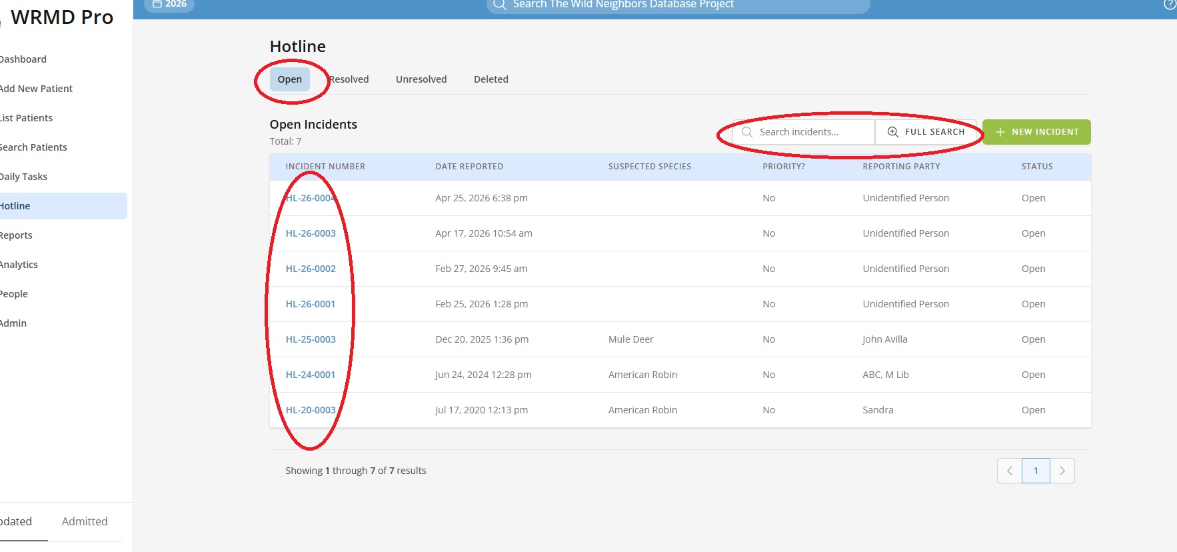Viewport: 1177px width, 552px height.
Task: Open Search Patients in sidebar
Action: click(x=33, y=147)
